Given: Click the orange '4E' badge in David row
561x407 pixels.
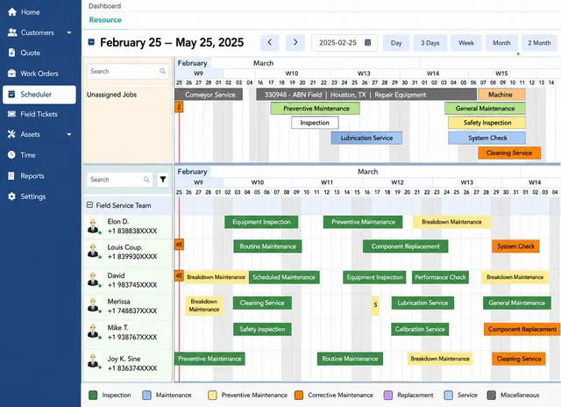Looking at the screenshot, I should pyautogui.click(x=179, y=275).
